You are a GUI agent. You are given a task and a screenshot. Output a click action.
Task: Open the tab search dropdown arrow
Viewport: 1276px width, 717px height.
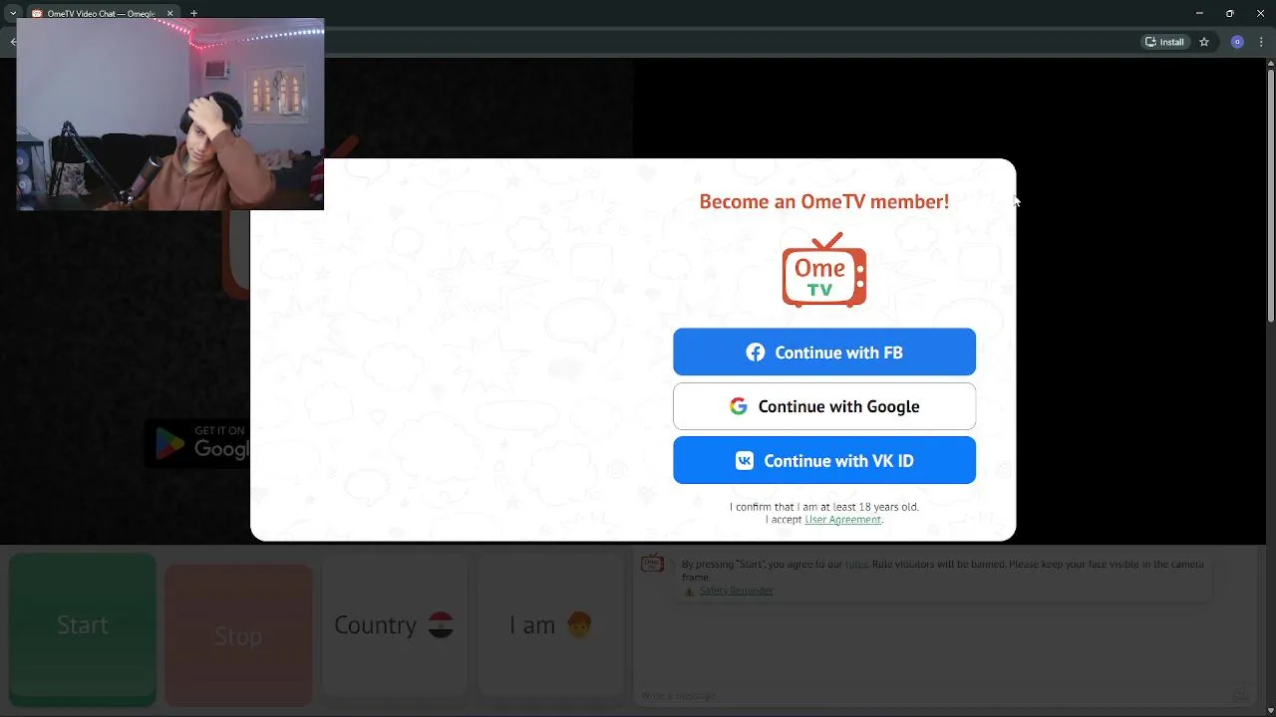(x=12, y=14)
